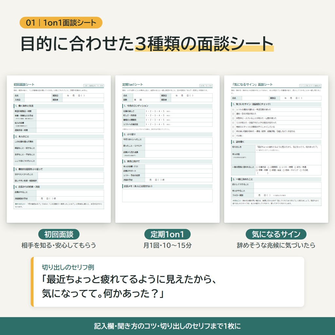Click the 店長がやること field

70,193
